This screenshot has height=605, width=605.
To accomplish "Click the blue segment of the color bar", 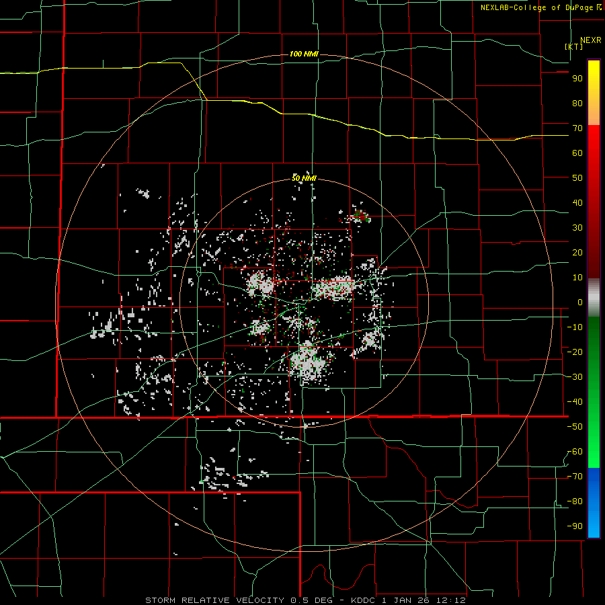I will (x=594, y=502).
